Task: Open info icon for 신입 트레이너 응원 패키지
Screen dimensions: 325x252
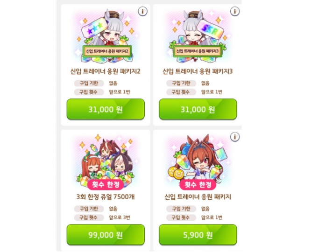Action: click(x=235, y=137)
